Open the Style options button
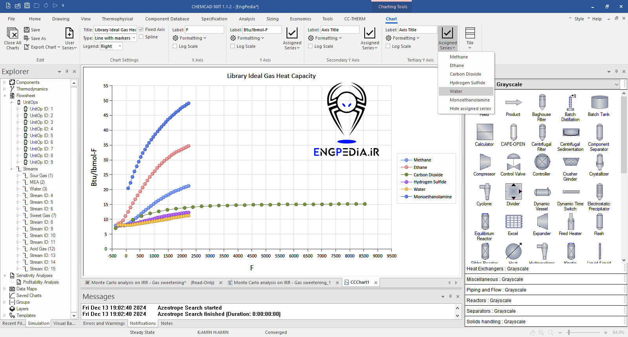 (579, 19)
